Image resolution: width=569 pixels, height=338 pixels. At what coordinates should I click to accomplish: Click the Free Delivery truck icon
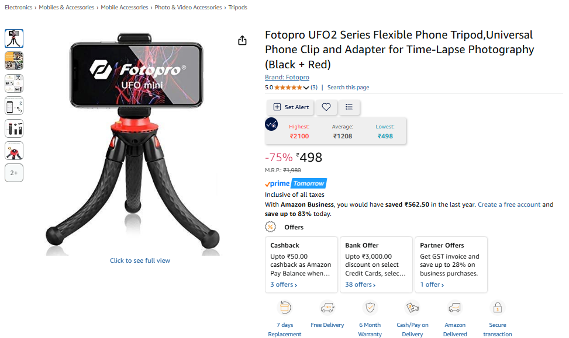(x=327, y=308)
